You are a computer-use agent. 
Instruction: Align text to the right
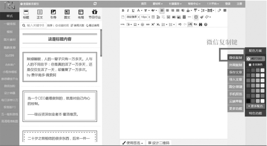point(173,10)
